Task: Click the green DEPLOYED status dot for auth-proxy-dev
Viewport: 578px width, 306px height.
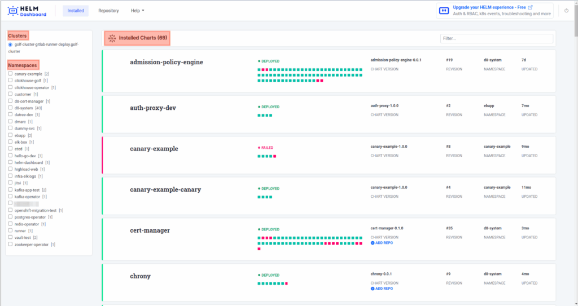Action: point(259,107)
